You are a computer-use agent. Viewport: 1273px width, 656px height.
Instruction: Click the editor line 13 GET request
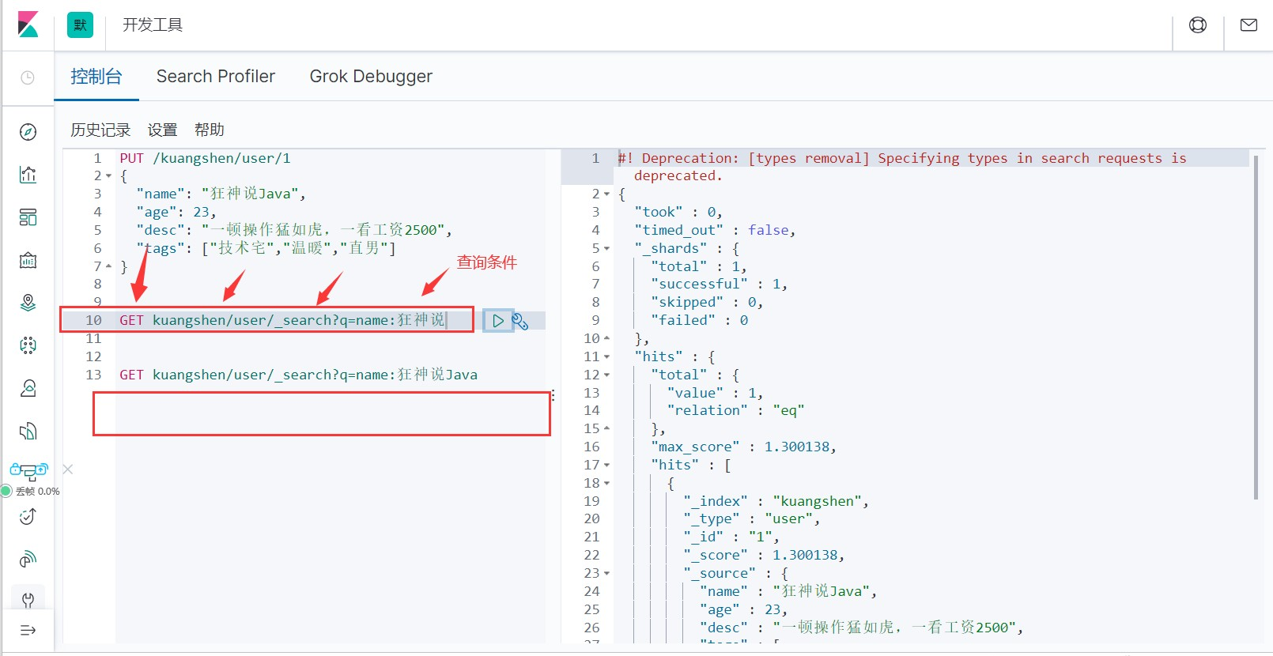tap(298, 375)
